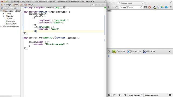Click the main.js breadcrumb
Viewport: 173px width, 97px height.
coord(29,5)
